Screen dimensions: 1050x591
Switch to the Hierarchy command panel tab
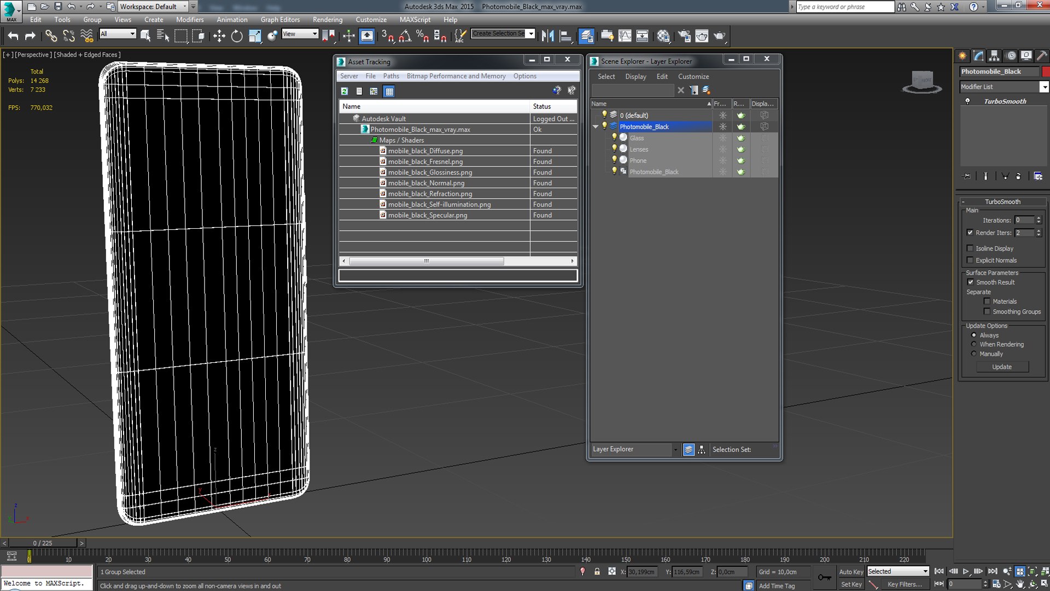point(994,56)
